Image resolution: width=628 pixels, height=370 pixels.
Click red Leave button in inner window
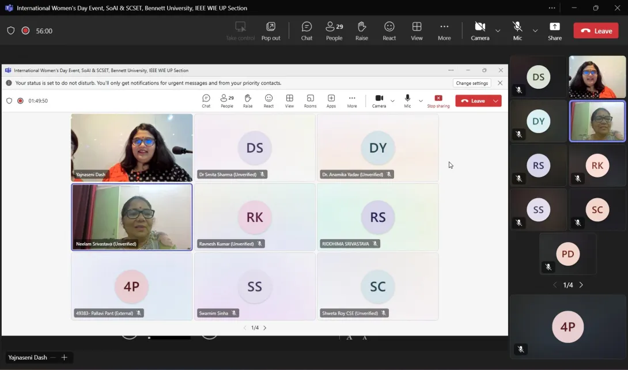tap(473, 101)
